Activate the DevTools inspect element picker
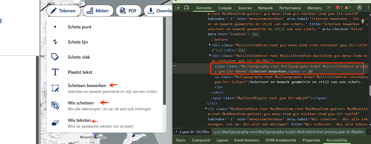371x144 pixels. [178, 8]
